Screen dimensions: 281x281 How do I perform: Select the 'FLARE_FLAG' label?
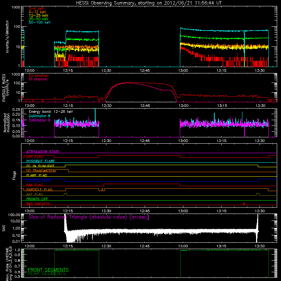coord(37,175)
